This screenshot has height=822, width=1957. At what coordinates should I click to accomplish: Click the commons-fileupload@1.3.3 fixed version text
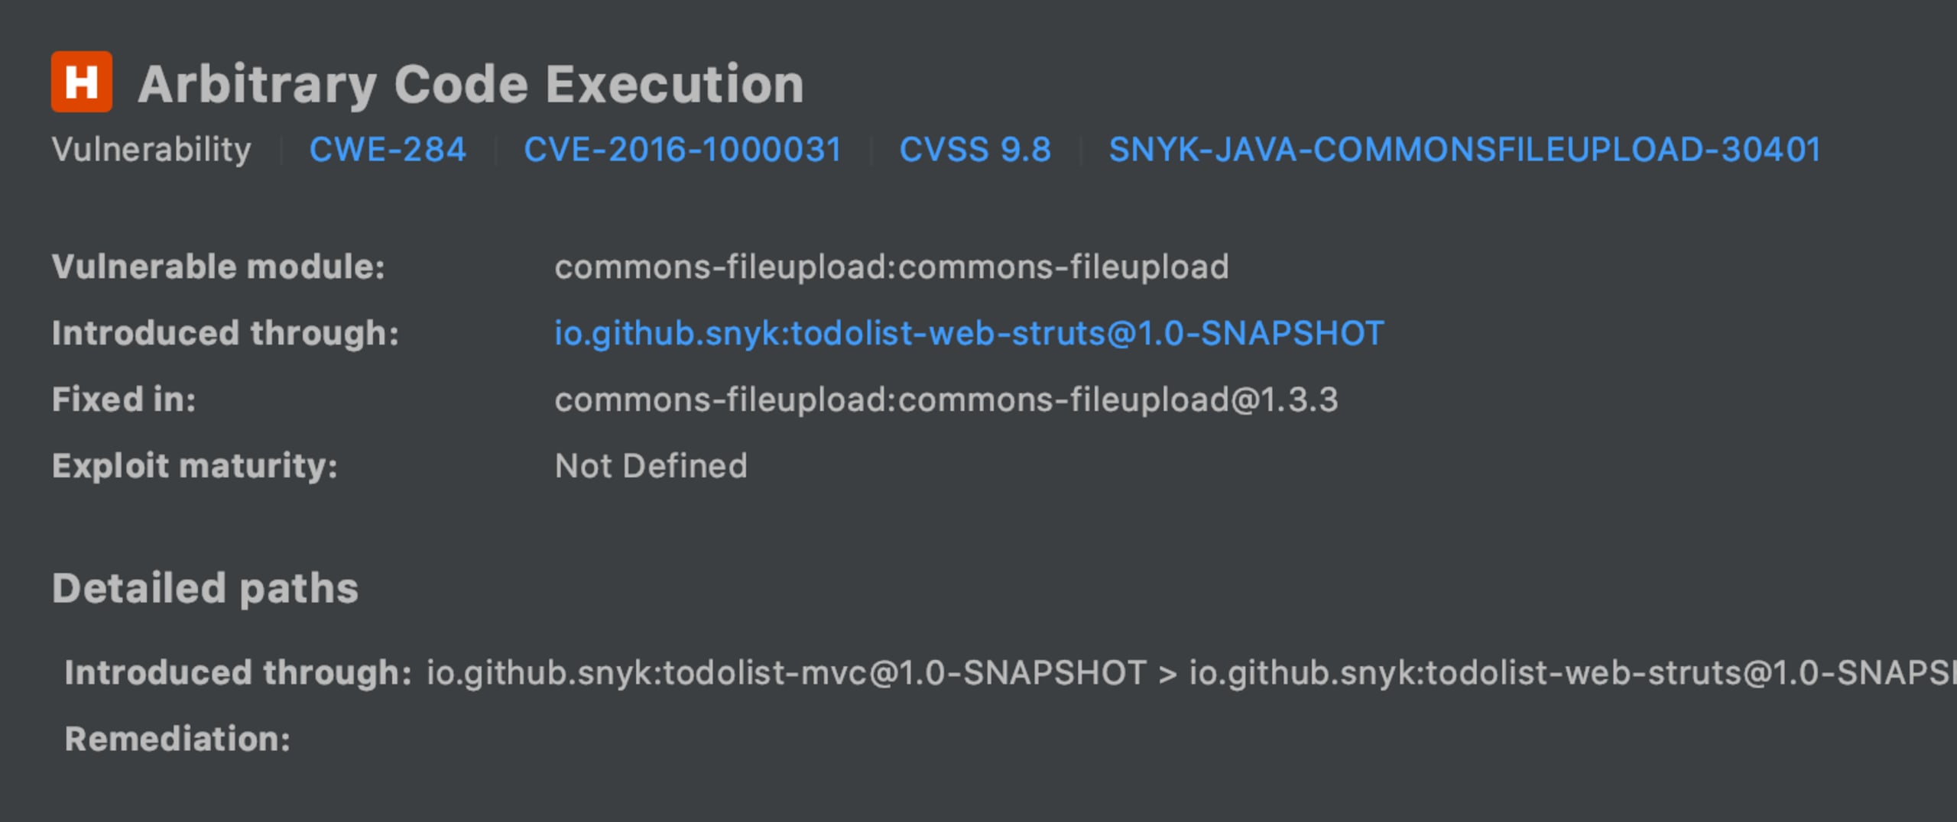pos(946,400)
